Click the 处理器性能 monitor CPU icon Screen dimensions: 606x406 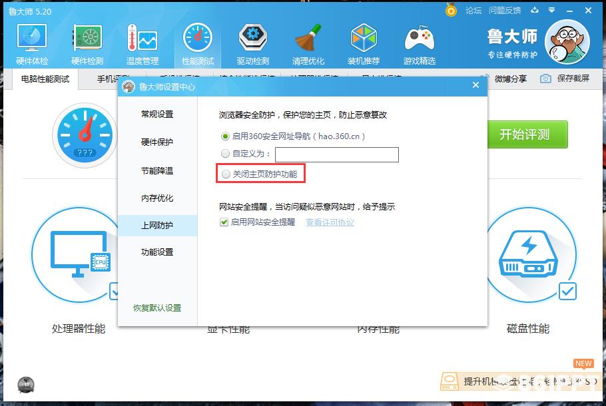point(81,254)
